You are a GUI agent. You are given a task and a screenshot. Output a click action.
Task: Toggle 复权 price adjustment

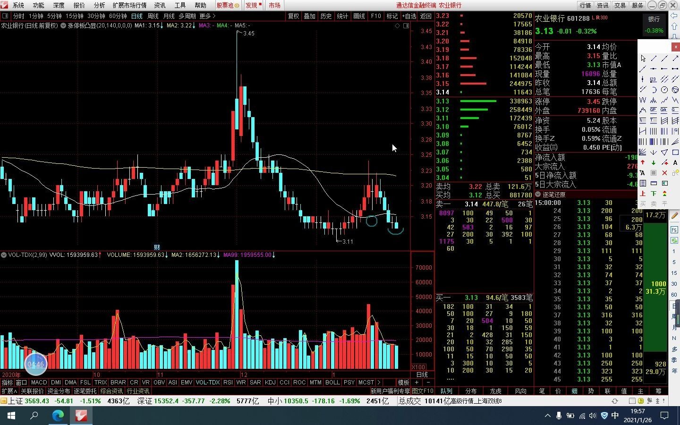tap(293, 16)
